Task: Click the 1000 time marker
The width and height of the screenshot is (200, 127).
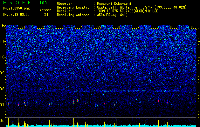Action: coord(193,27)
